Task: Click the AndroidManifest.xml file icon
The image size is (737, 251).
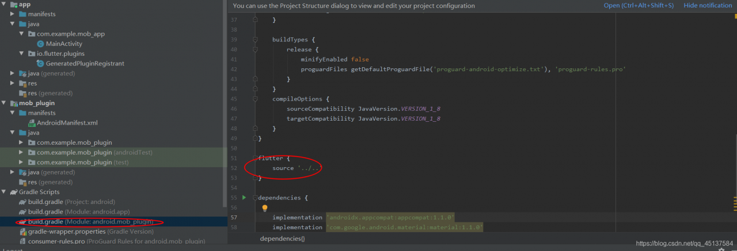Action: pyautogui.click(x=32, y=123)
